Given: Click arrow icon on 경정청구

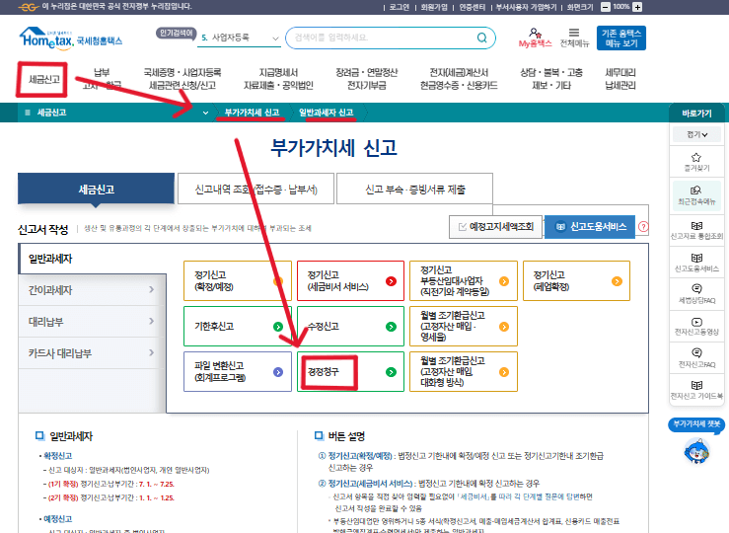Looking at the screenshot, I should [391, 372].
